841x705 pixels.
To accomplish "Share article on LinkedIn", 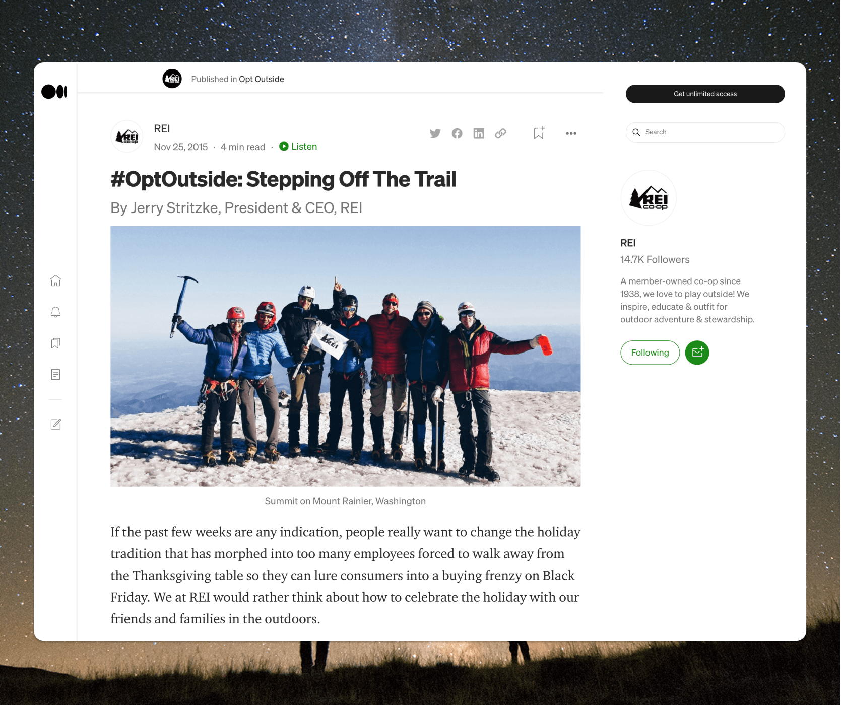I will [x=479, y=133].
